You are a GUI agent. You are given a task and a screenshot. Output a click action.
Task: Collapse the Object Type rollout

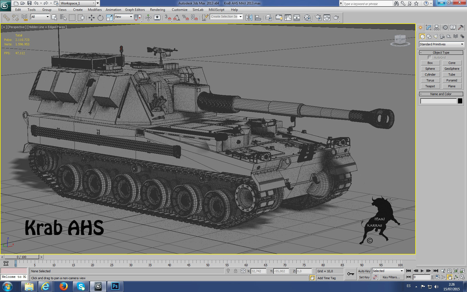[441, 53]
